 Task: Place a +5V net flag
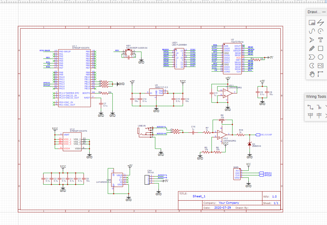319,115
